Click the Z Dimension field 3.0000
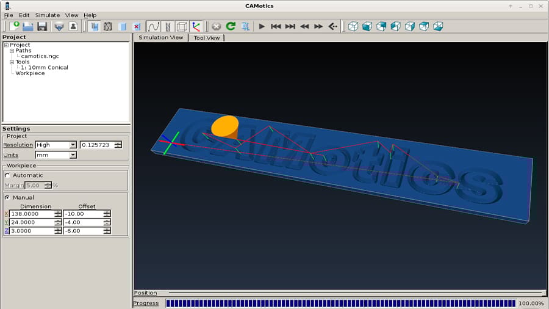Screen dimensions: 549x309 point(32,231)
